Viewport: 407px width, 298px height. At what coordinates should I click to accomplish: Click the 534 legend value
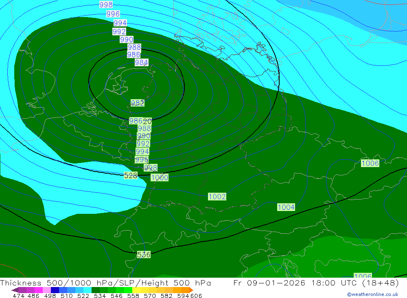[x=100, y=296]
